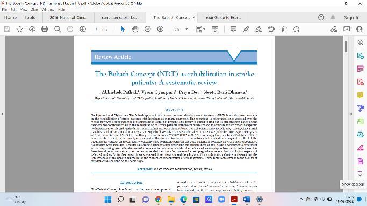Click the Sign In button
This screenshot has width=367, height=206.
351,18
